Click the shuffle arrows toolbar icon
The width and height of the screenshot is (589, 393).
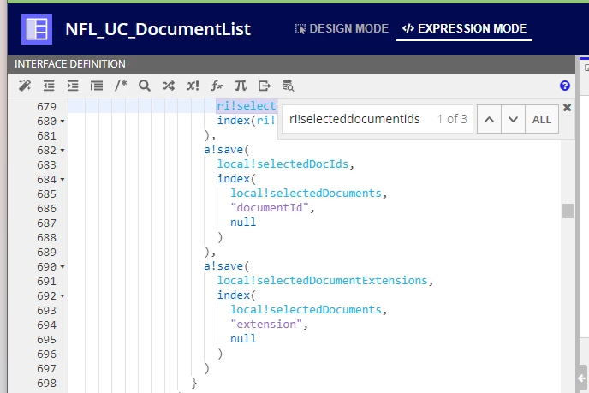coord(169,86)
